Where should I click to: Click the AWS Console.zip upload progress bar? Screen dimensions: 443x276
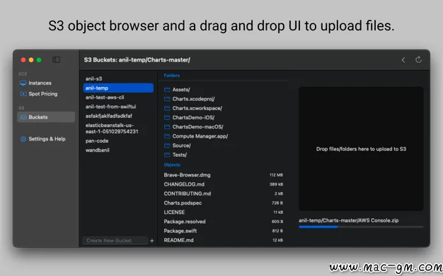click(x=361, y=227)
